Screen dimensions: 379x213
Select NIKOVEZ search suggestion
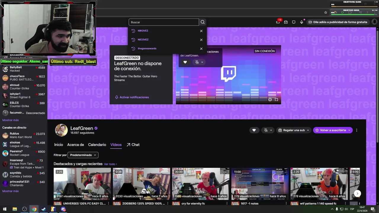point(143,31)
